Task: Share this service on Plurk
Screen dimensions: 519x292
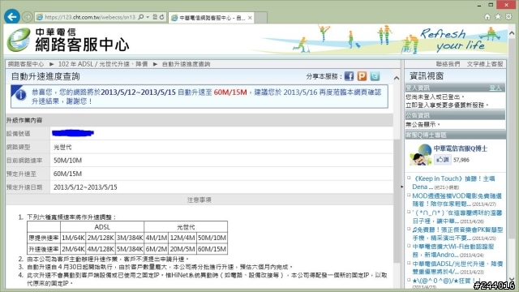Action: pyautogui.click(x=362, y=76)
